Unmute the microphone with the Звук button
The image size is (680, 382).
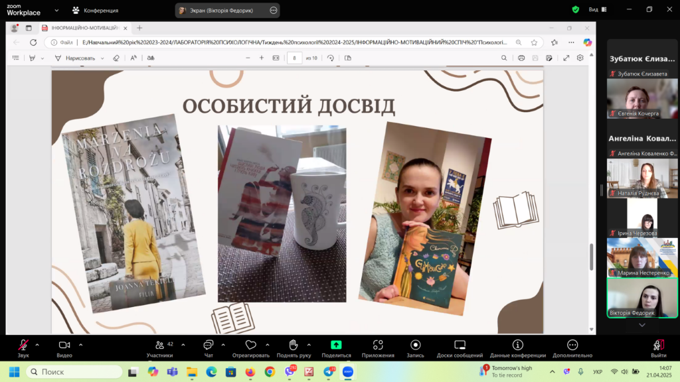(x=23, y=348)
